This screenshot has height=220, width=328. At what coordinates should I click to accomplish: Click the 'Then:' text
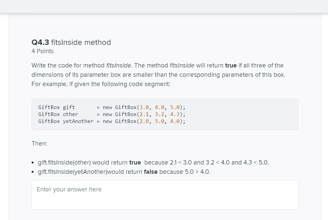pos(39,144)
